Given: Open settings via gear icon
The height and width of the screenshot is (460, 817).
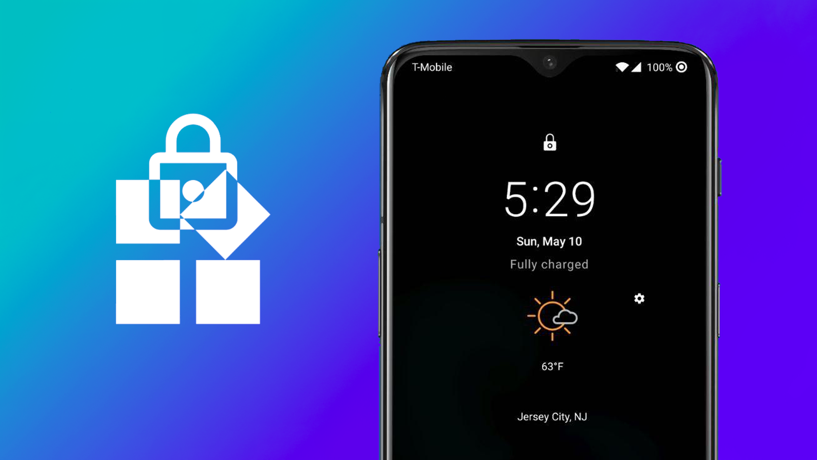Looking at the screenshot, I should 640,298.
